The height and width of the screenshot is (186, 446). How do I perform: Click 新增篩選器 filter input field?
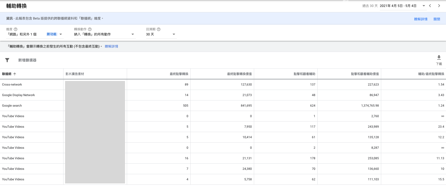point(27,60)
